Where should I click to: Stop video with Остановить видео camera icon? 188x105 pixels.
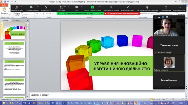coord(32,7)
